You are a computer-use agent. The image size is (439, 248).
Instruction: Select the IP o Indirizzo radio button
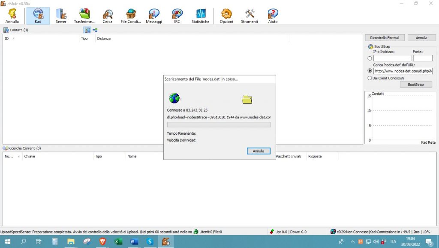pos(370,58)
